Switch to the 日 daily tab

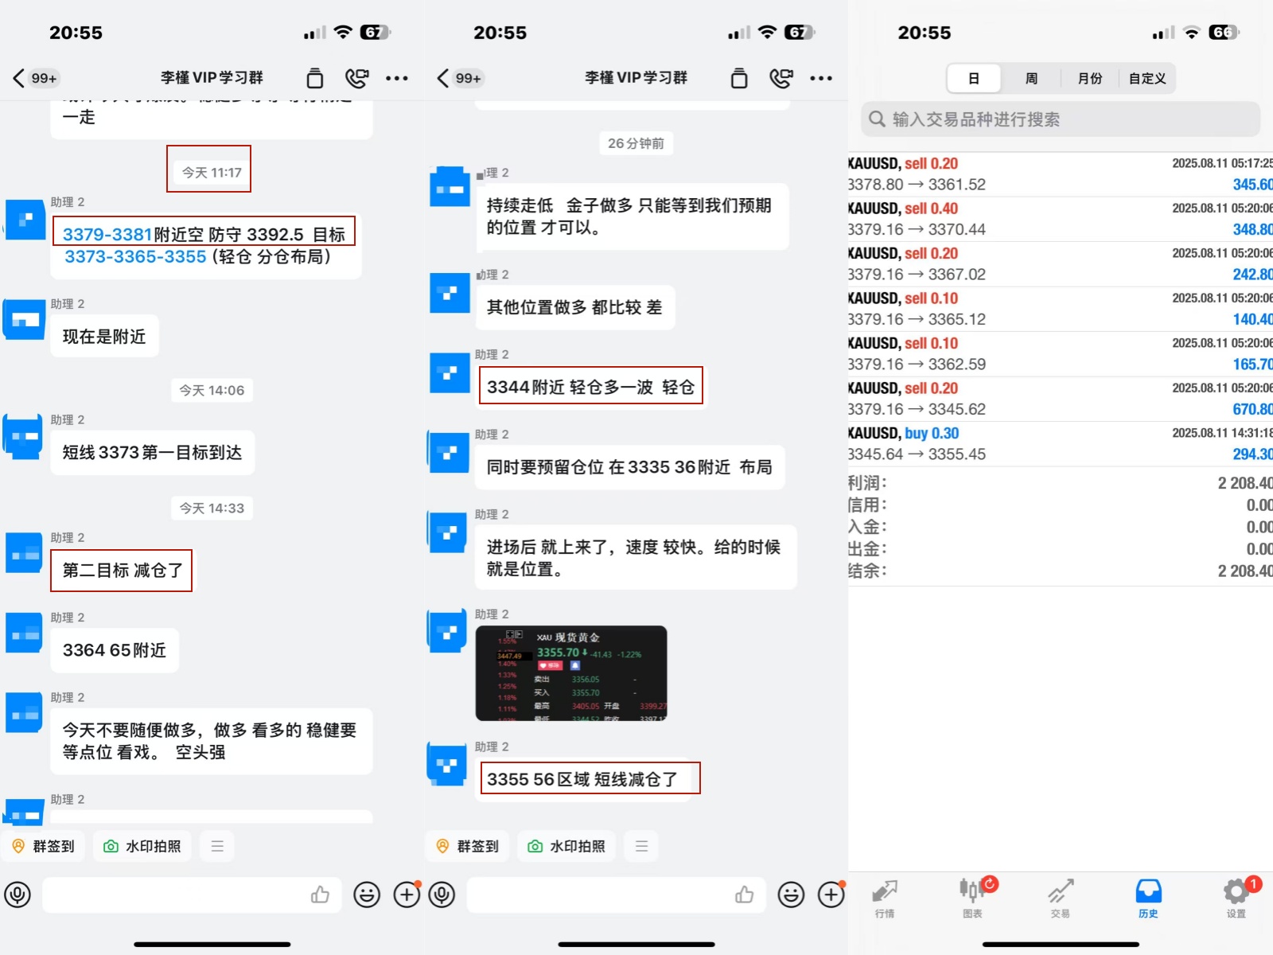point(973,78)
